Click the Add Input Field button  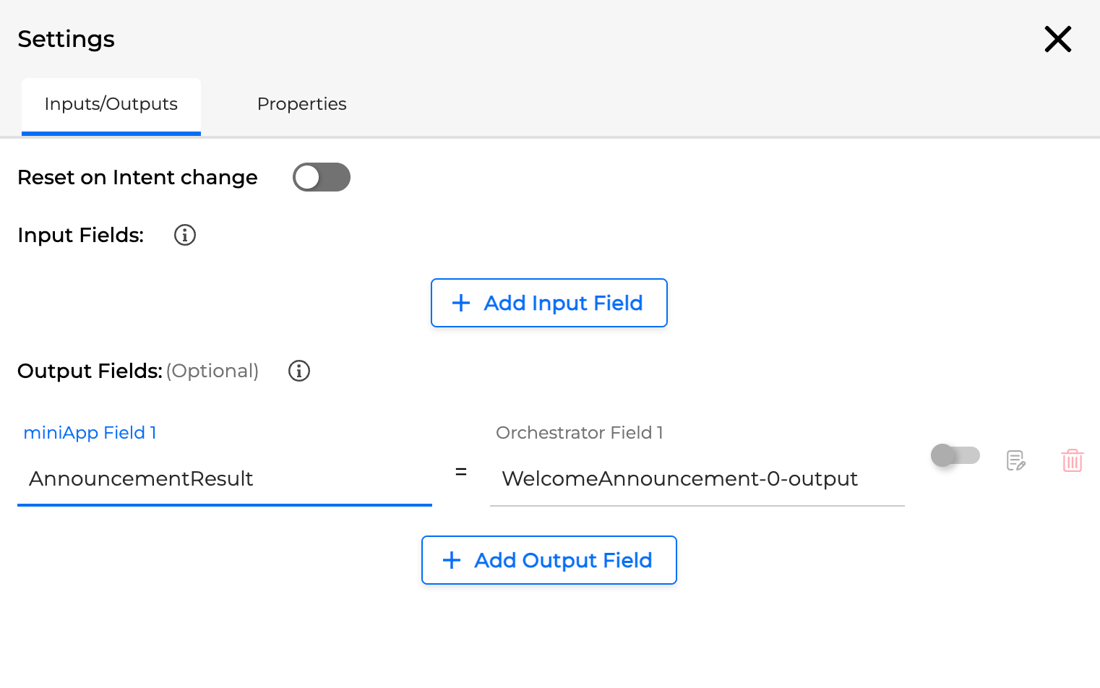click(x=549, y=303)
